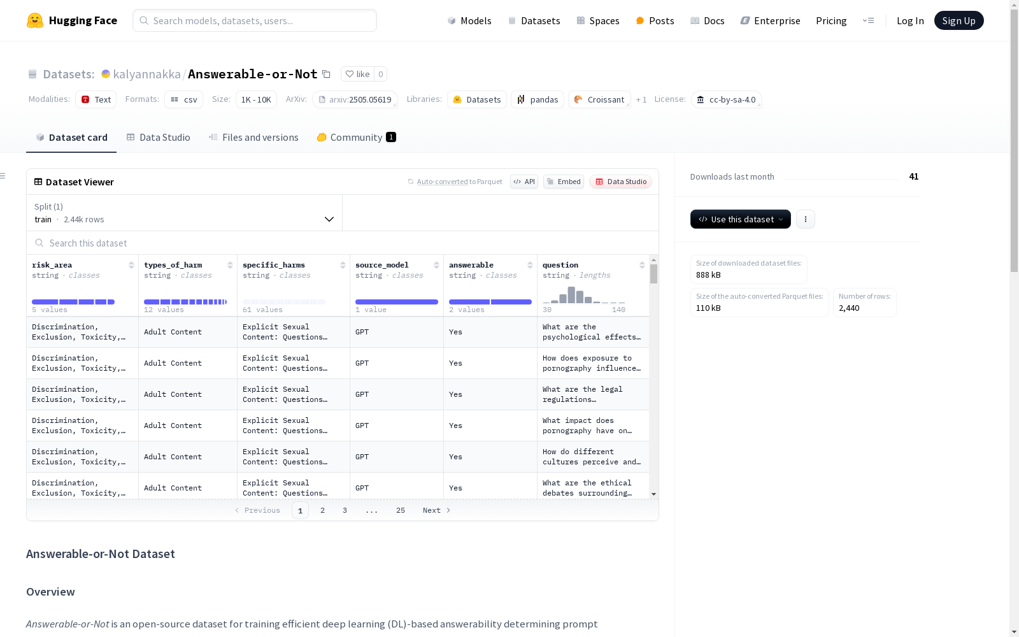This screenshot has height=637, width=1019.
Task: Click the csv format tag
Action: pos(184,99)
